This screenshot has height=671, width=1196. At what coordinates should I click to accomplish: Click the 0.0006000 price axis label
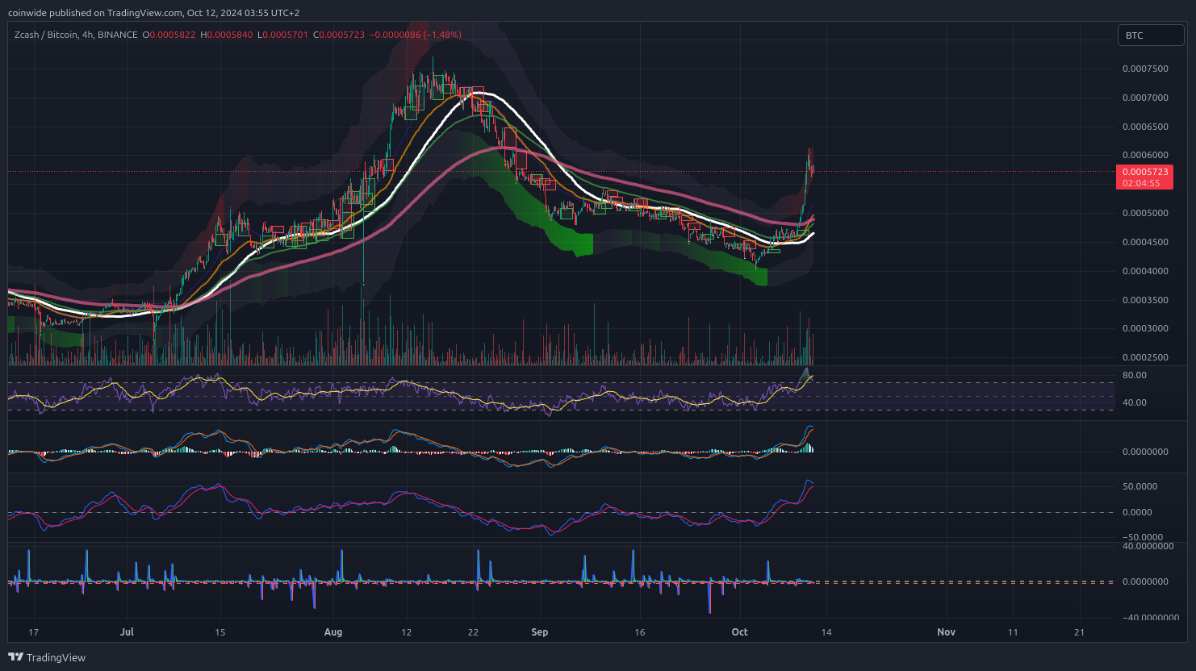click(1145, 155)
